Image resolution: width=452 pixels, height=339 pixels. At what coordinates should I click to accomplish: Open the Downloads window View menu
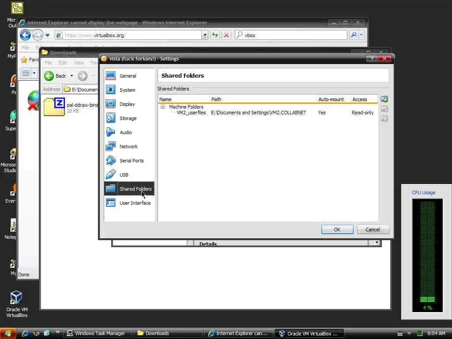(x=79, y=63)
